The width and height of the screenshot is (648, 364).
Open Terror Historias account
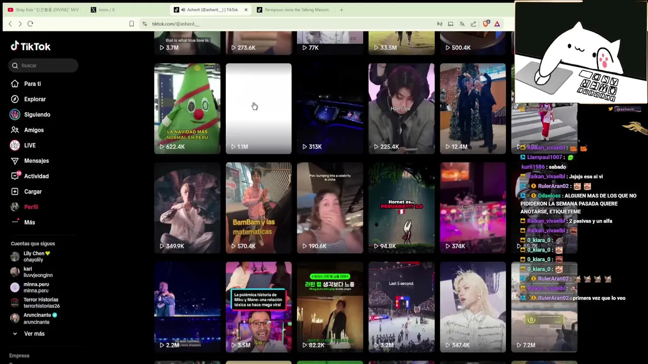click(42, 303)
